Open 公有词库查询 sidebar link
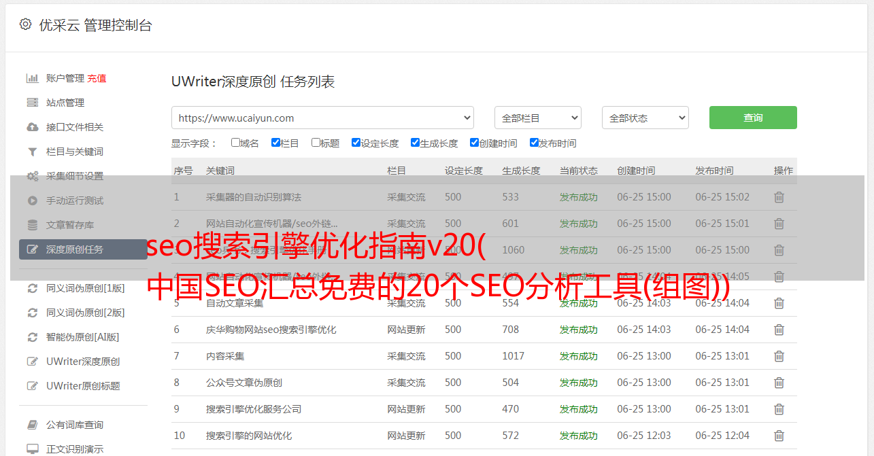Image resolution: width=874 pixels, height=456 pixels. click(75, 425)
